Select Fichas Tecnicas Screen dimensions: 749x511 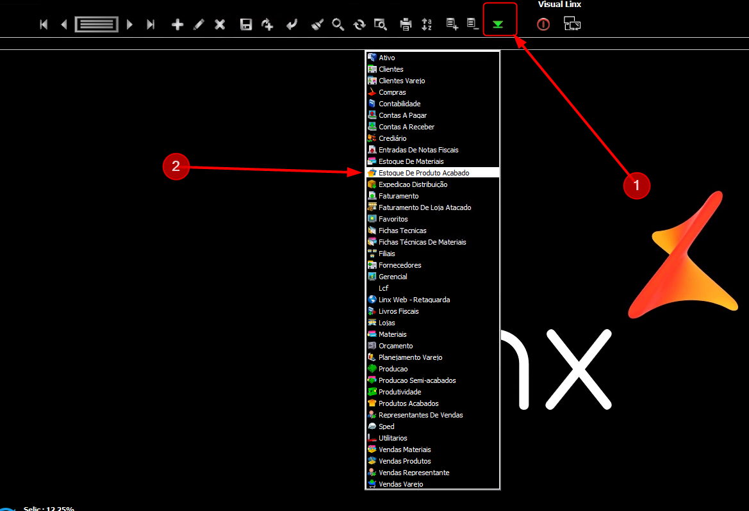tap(432, 230)
